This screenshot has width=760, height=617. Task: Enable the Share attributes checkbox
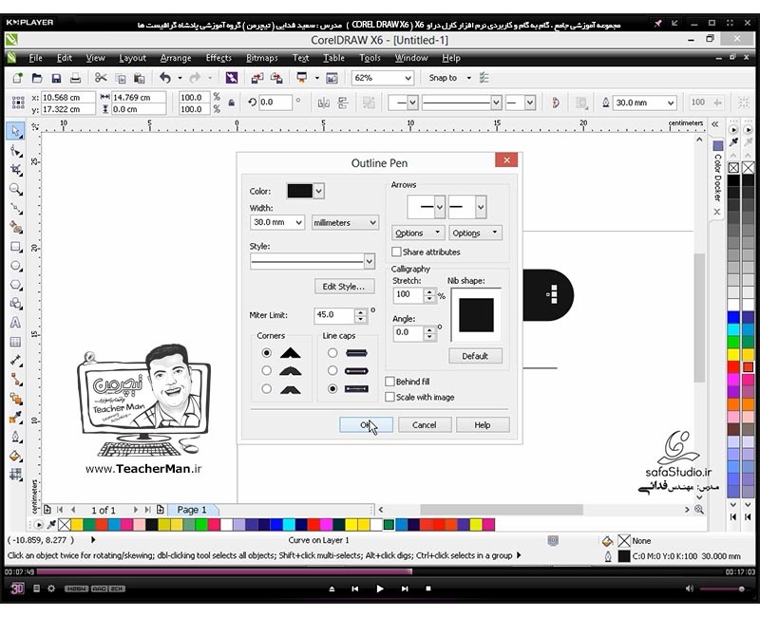point(396,252)
